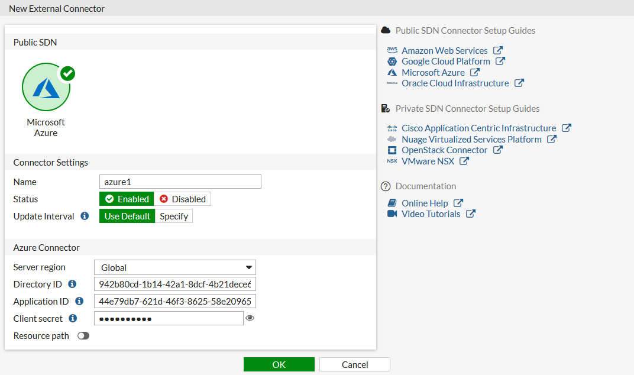This screenshot has width=634, height=375.
Task: Click the Video Tutorials camera icon
Action: 392,214
